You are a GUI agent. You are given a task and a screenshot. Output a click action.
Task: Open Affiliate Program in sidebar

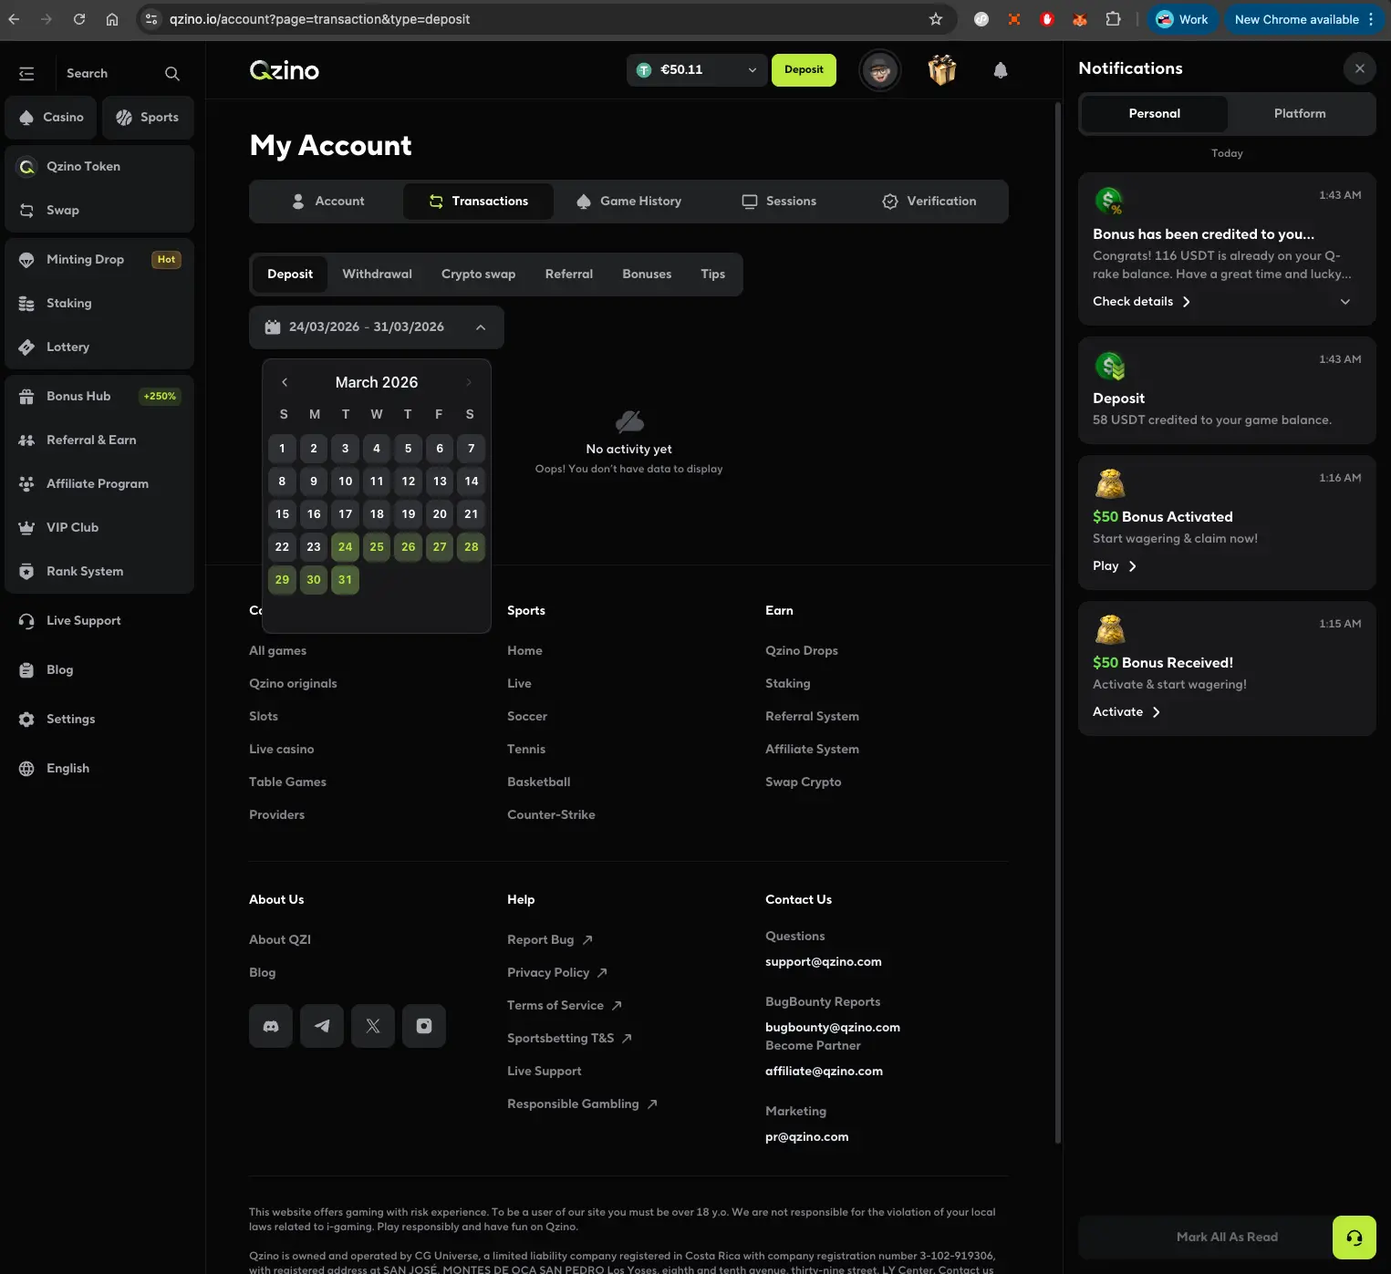click(99, 484)
